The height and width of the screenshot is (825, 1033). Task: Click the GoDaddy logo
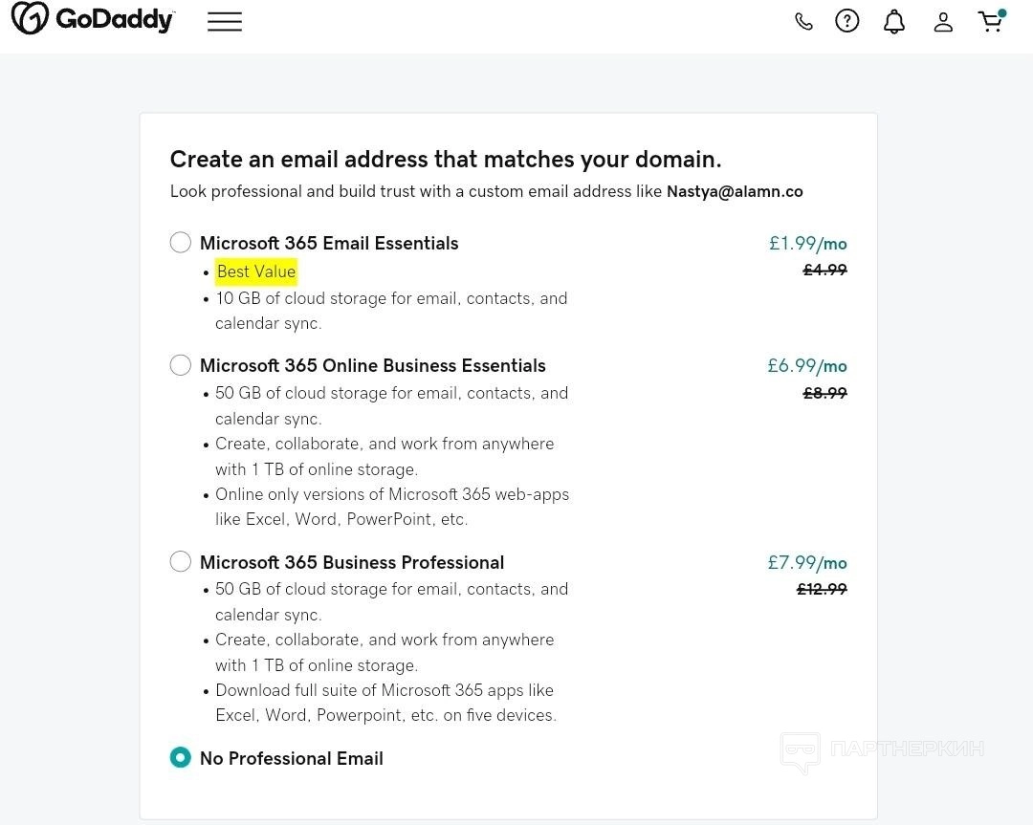tap(93, 20)
